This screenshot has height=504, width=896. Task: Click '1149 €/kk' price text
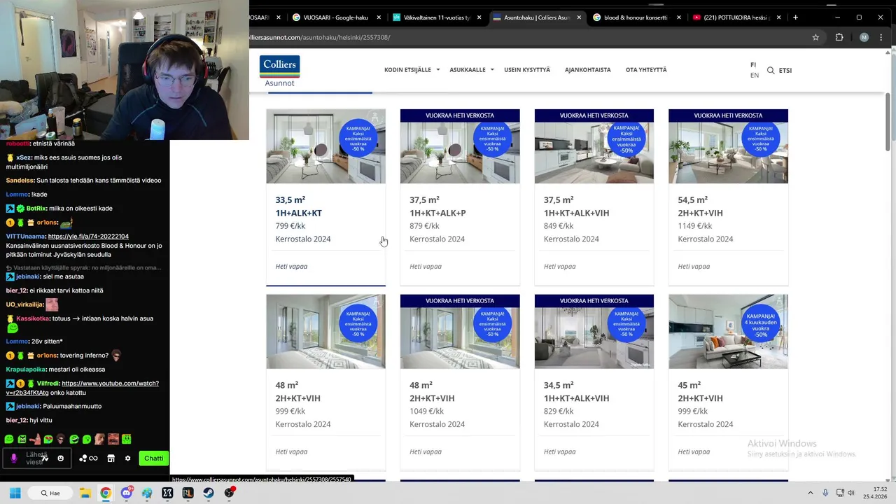[694, 226]
